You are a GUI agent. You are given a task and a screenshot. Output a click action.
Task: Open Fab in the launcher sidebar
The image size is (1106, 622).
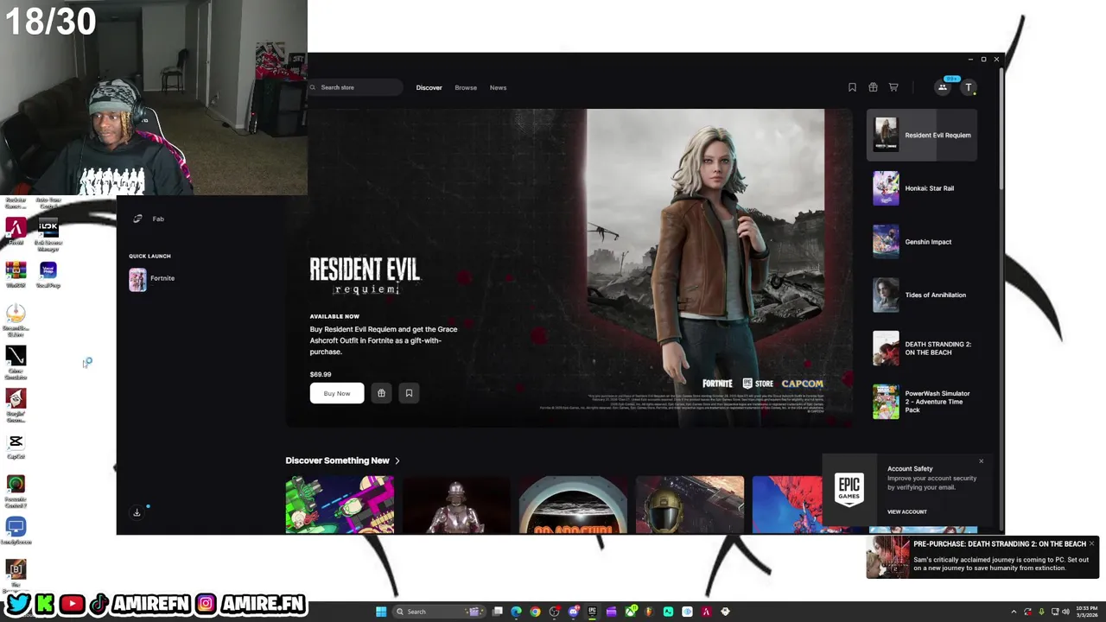[x=147, y=219]
